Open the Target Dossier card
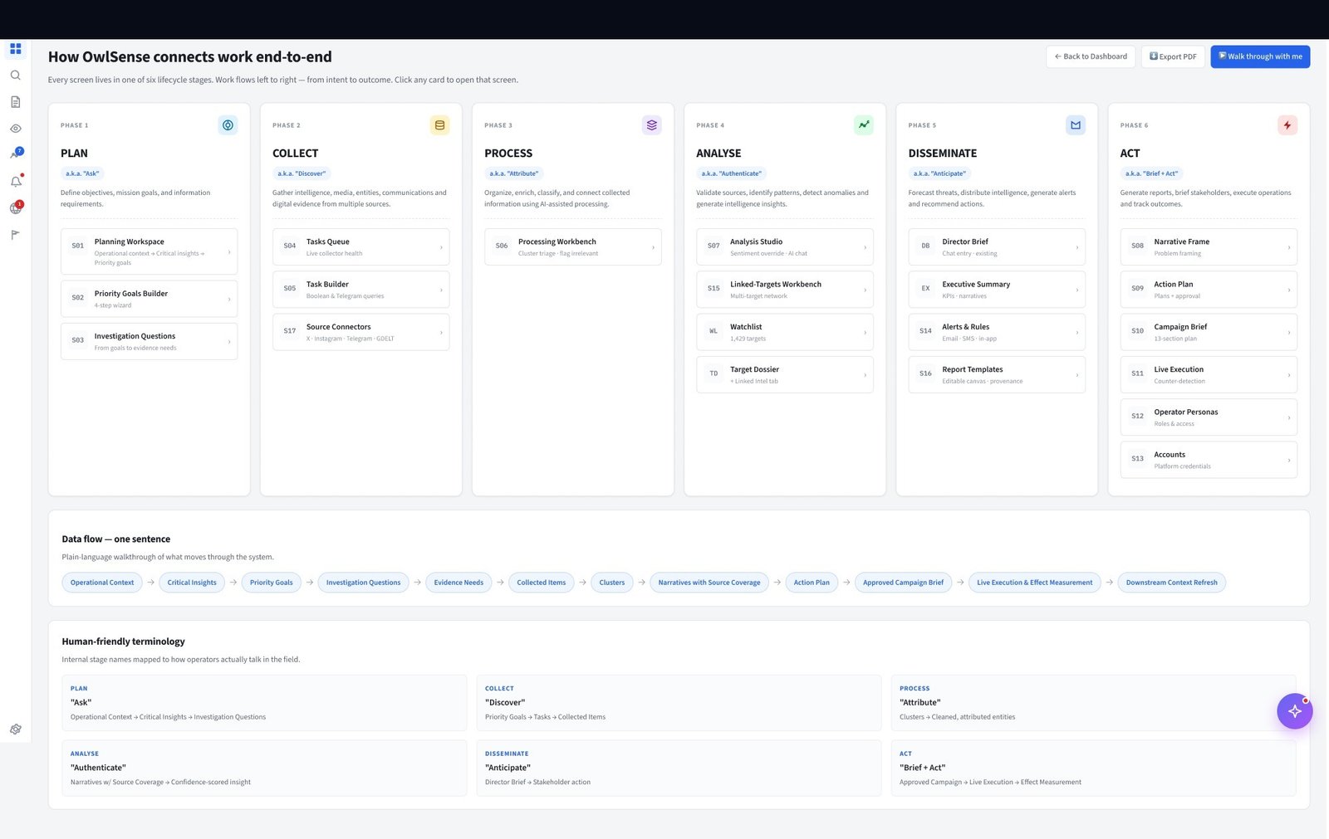Screen dimensions: 1329x839 (785, 374)
